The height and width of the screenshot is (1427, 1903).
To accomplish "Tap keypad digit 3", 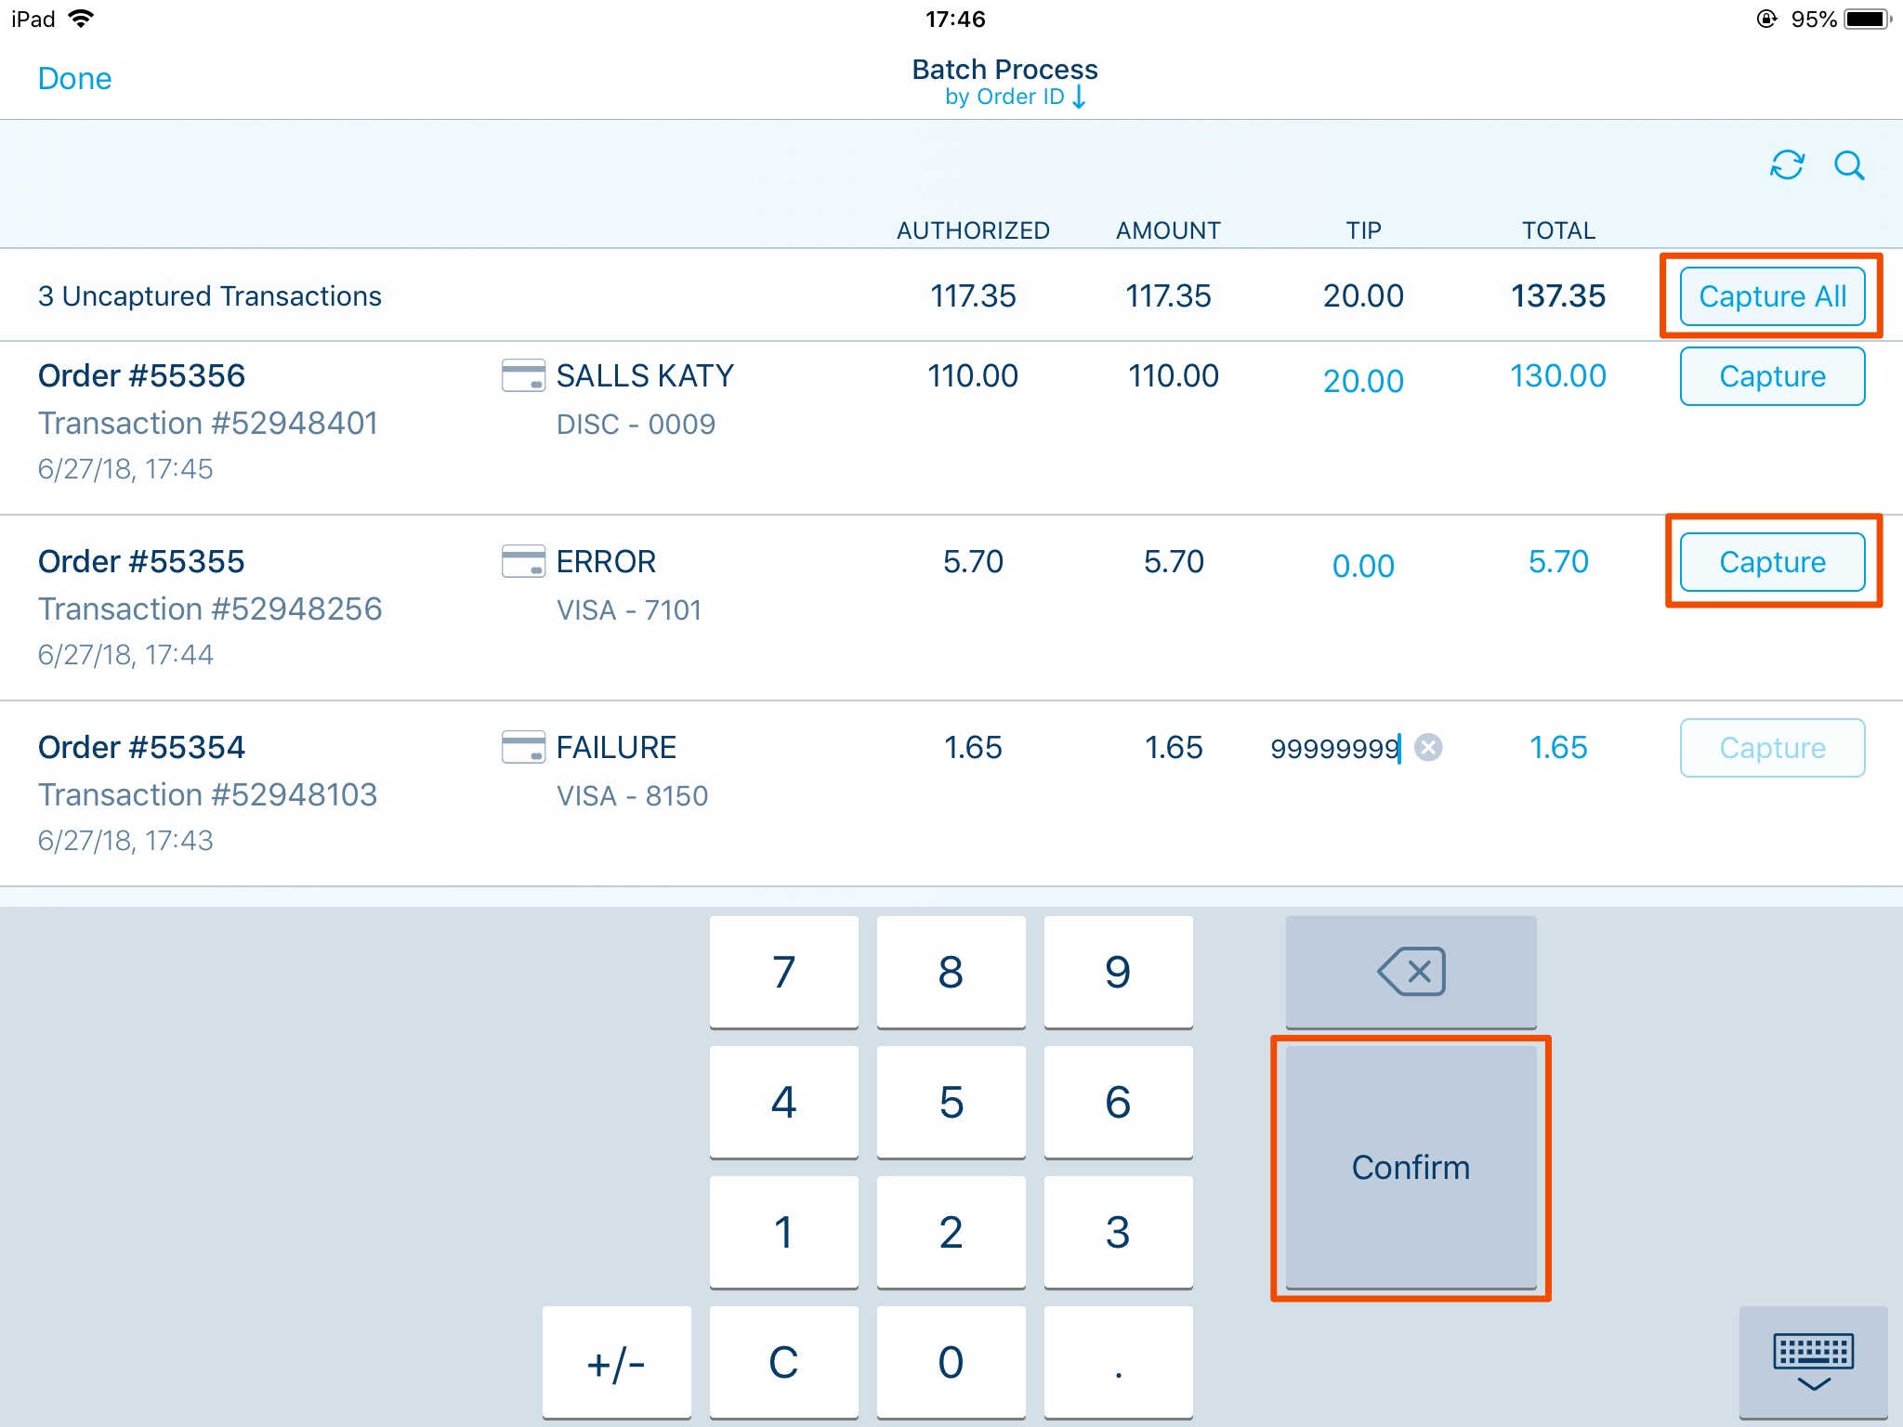I will point(1118,1232).
